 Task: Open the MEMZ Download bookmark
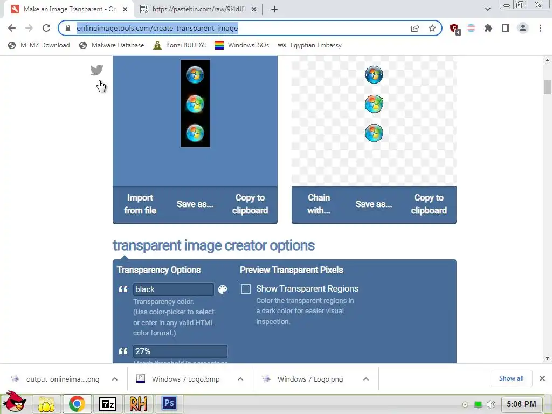coord(39,45)
